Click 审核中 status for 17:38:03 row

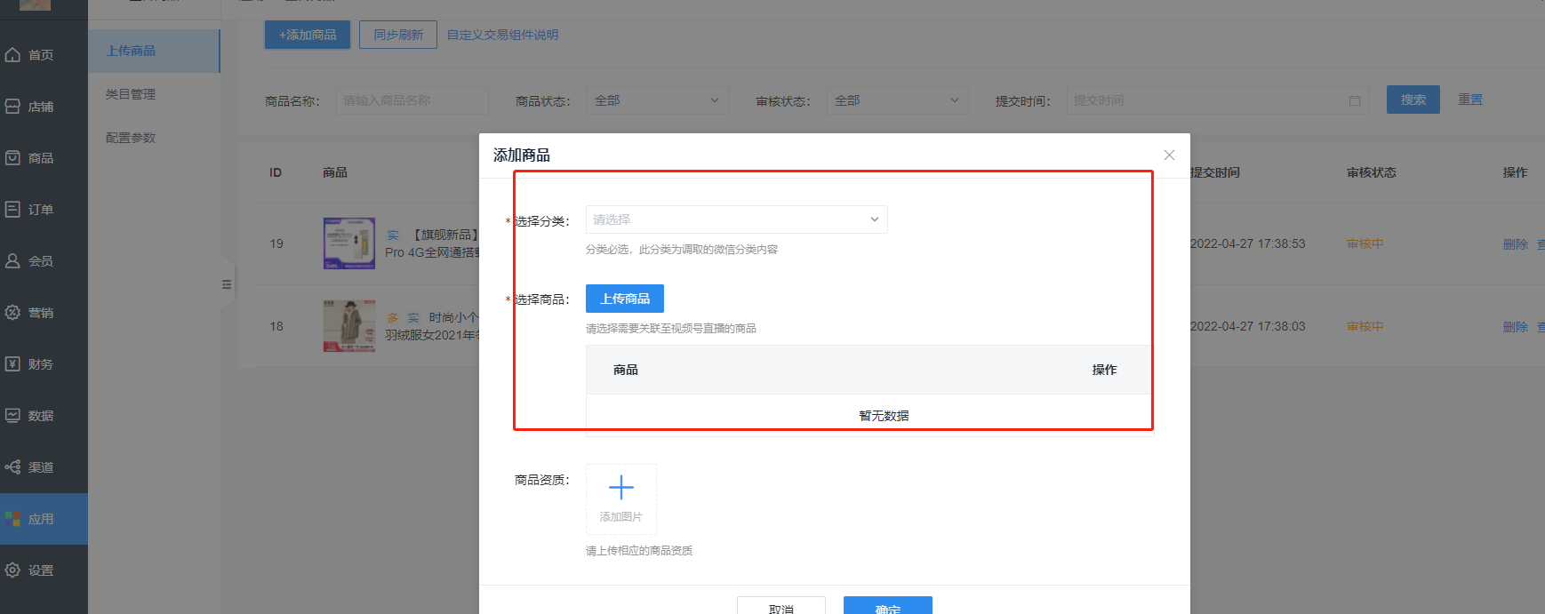[1365, 326]
